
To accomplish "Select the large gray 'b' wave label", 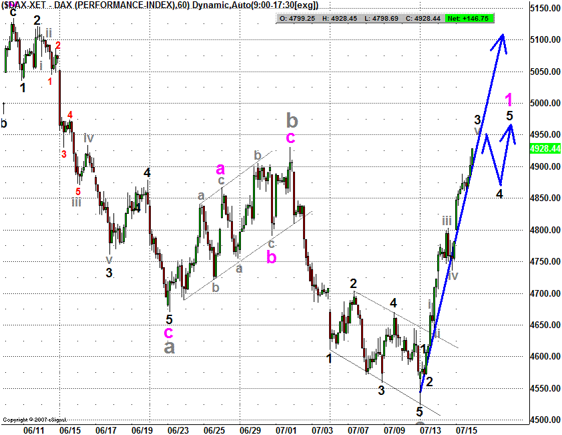I will 292,120.
